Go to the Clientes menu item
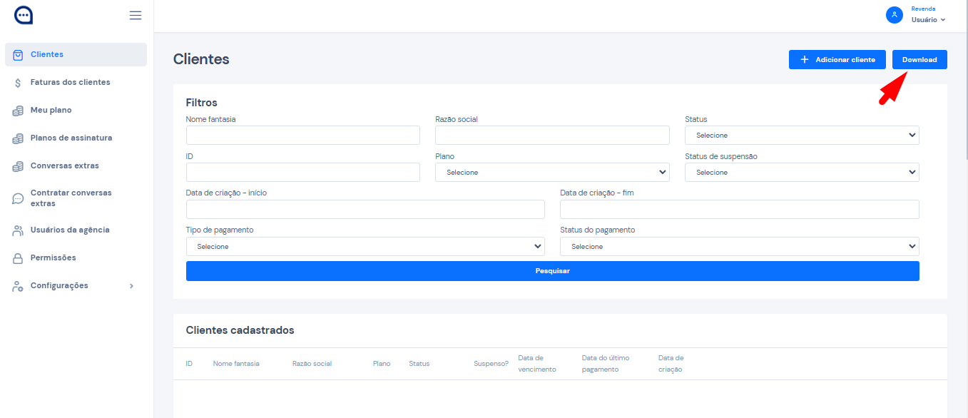968x418 pixels. pyautogui.click(x=47, y=54)
